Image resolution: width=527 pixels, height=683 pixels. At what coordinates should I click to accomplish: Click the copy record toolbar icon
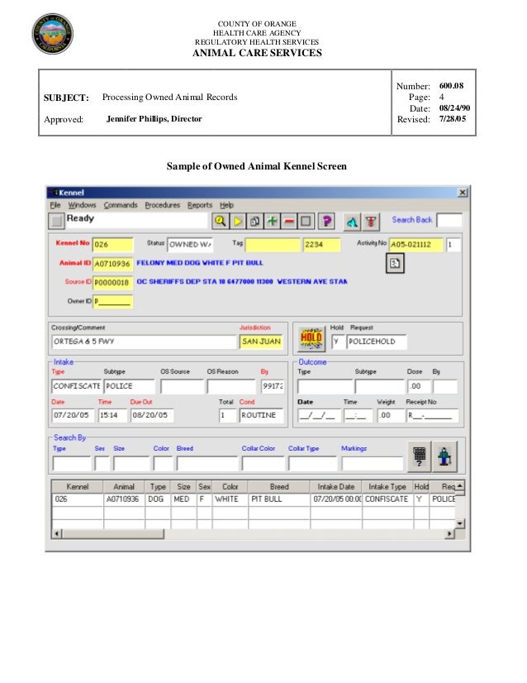[x=254, y=222]
